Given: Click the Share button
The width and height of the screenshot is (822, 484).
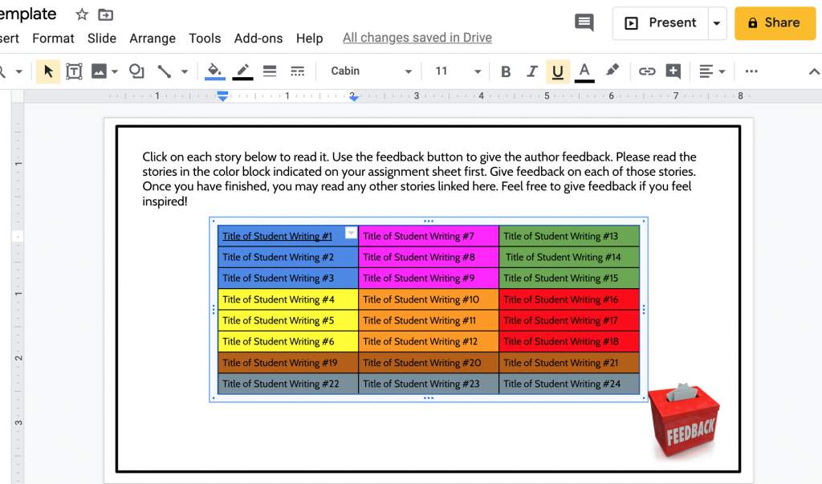Looking at the screenshot, I should point(775,23).
